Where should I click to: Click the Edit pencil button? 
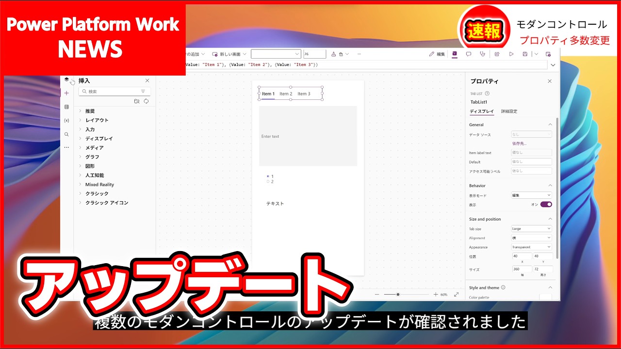tap(437, 54)
